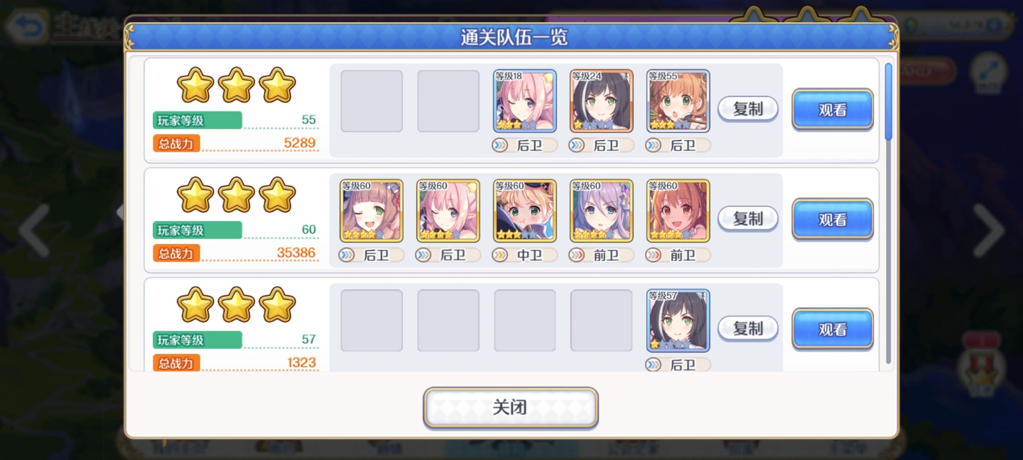Select the level 57 black-haired character portrait

coord(678,321)
